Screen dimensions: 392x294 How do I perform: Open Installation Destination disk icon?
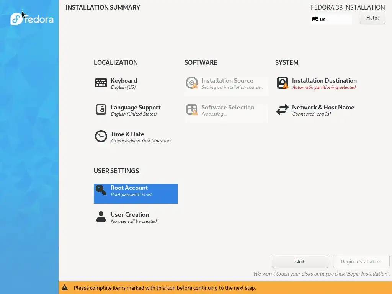tap(283, 83)
